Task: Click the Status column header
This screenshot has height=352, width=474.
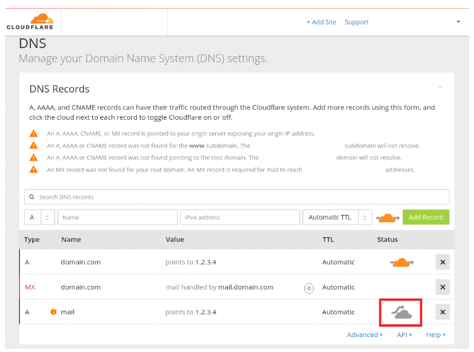Action: click(x=387, y=240)
